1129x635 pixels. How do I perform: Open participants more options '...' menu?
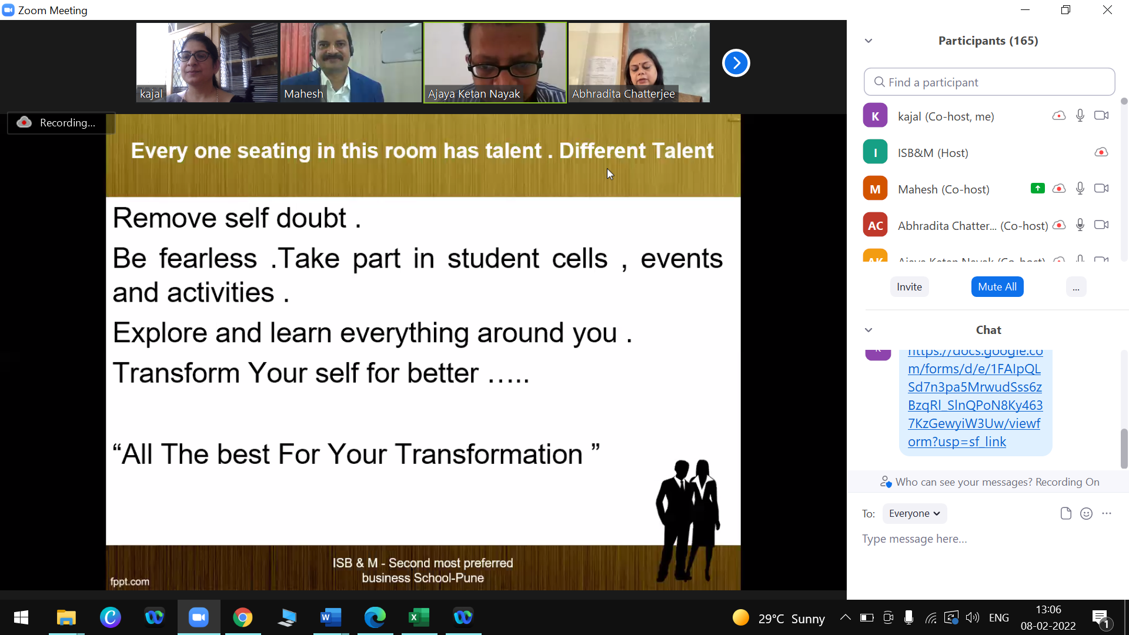[x=1075, y=287]
